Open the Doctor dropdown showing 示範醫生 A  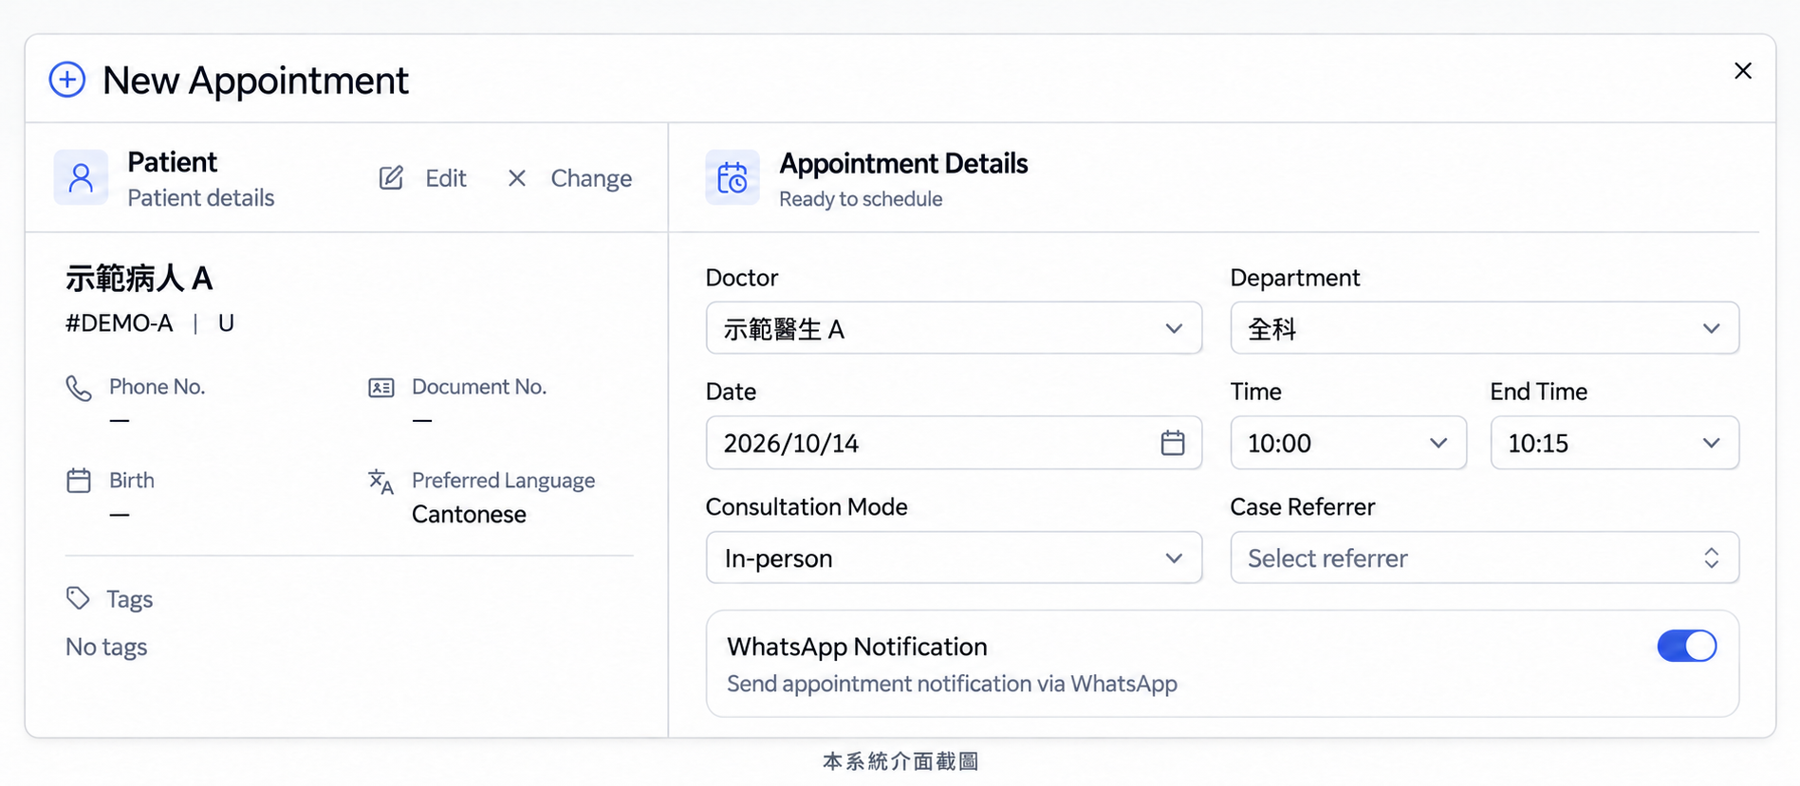coord(954,328)
